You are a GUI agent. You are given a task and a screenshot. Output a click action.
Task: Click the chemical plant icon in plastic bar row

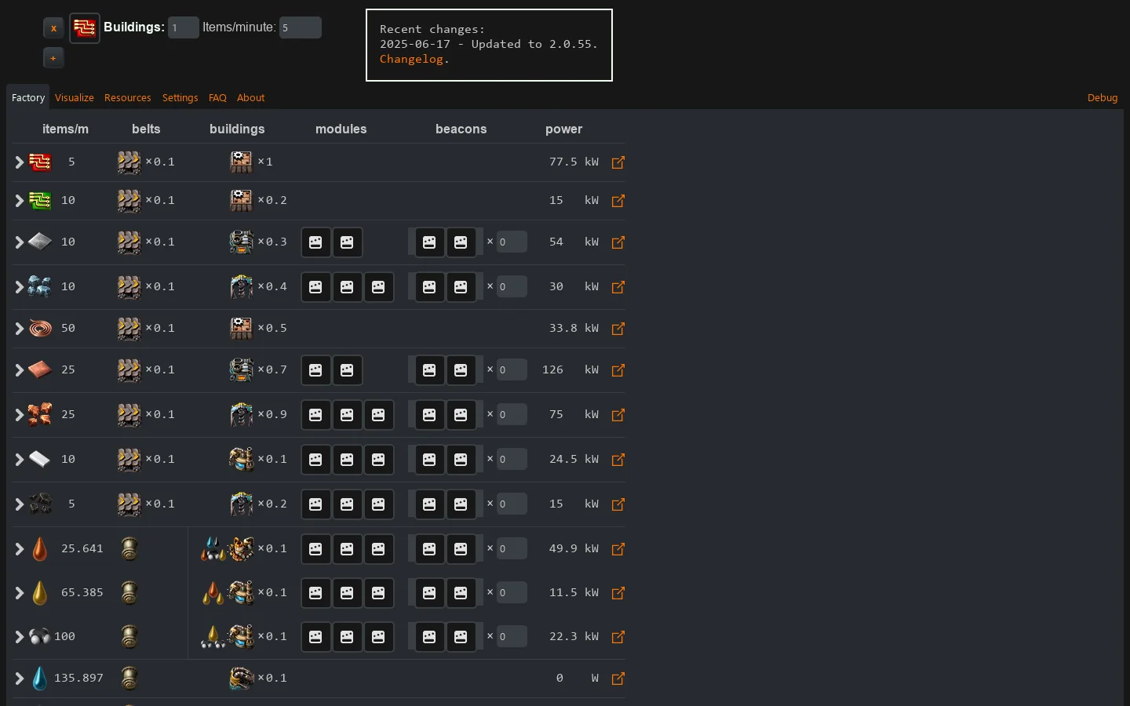(x=242, y=459)
